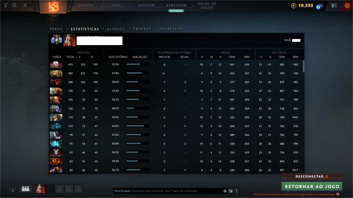353x198 pixels.
Task: Sort by XPM under RECORDES
Action: click(x=296, y=57)
